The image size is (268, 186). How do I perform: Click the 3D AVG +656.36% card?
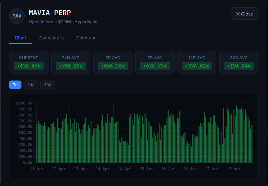point(113,62)
